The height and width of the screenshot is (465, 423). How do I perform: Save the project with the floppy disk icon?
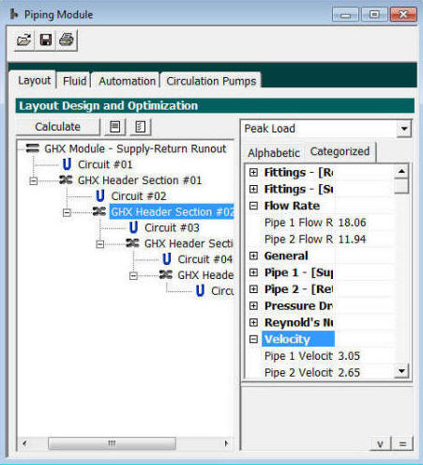[x=46, y=40]
